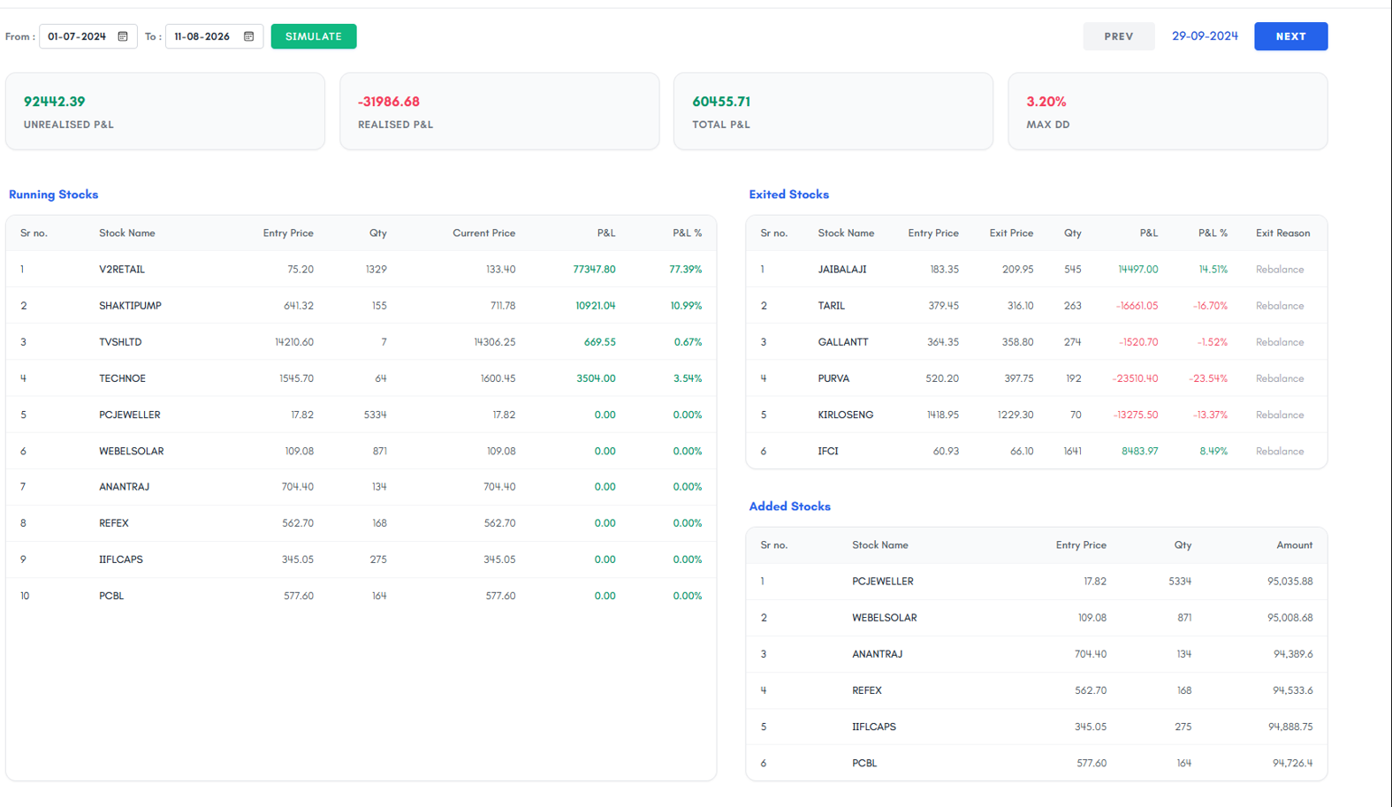
Task: Select WEBELSOLAR in Added Stocks table
Action: coord(885,618)
